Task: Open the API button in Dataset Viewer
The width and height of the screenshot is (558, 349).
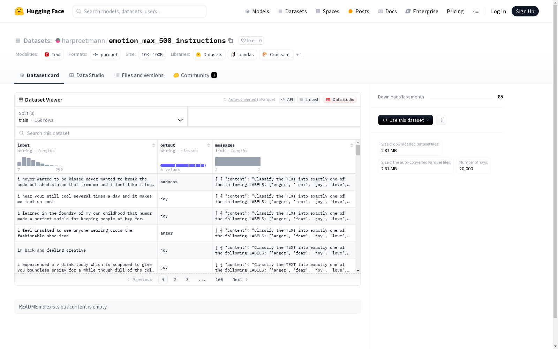Action: [287, 99]
